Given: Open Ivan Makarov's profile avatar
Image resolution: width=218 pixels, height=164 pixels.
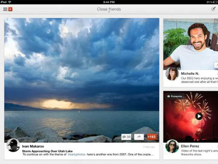Looking at the screenshot, I should tap(13, 145).
